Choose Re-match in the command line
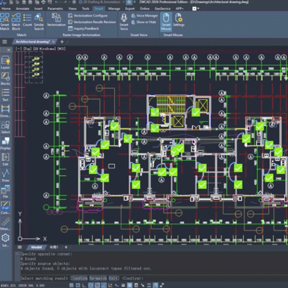Image resolution: width=288 pixels, height=288 pixels. pos(98,278)
